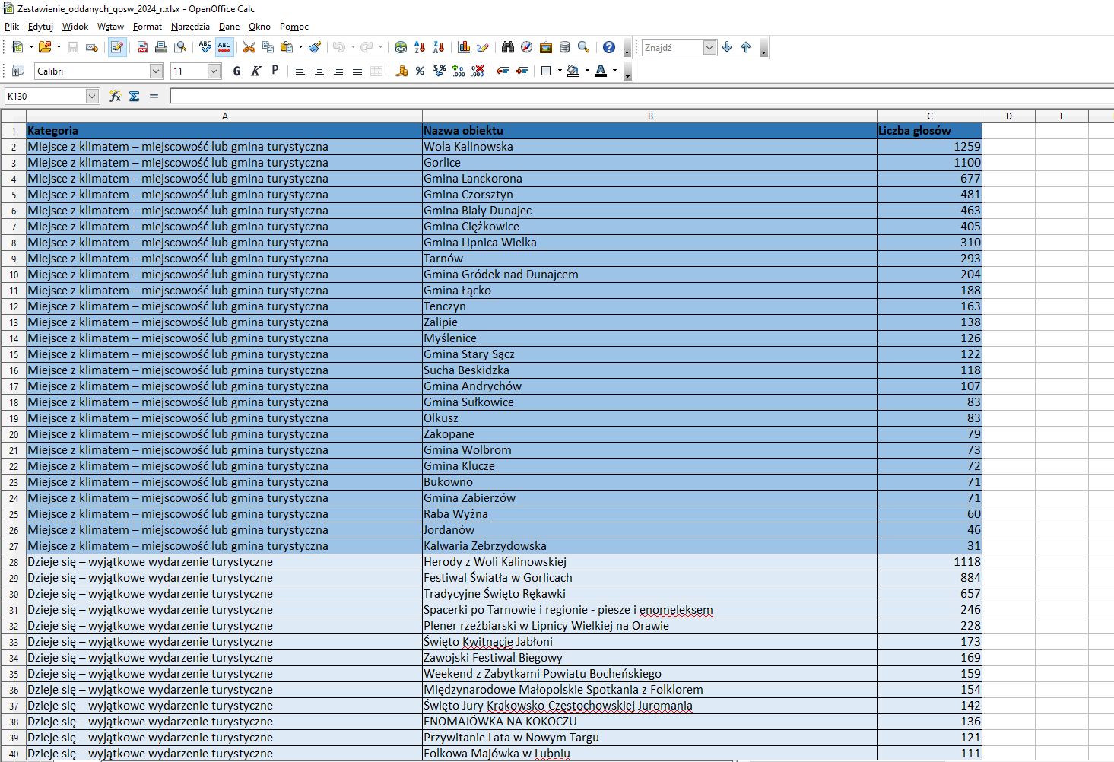
Task: Open the Styles and Formatting window
Action: [x=18, y=71]
